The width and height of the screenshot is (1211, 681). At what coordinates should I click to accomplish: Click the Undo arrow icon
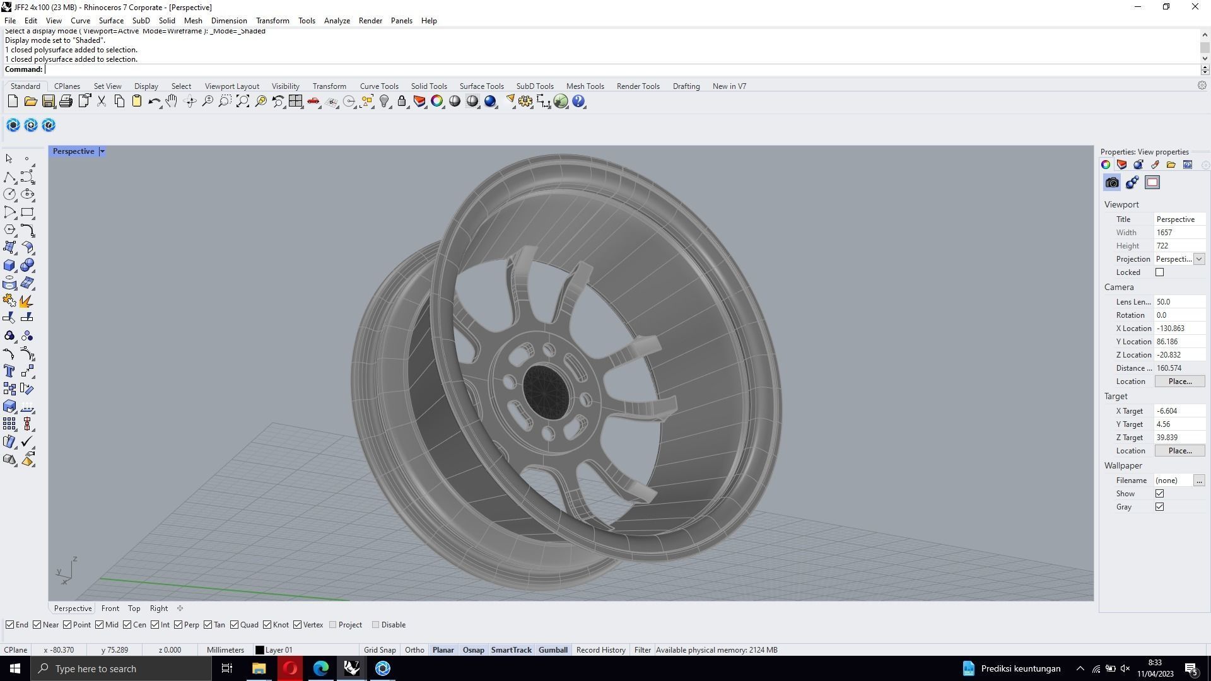[x=153, y=102]
